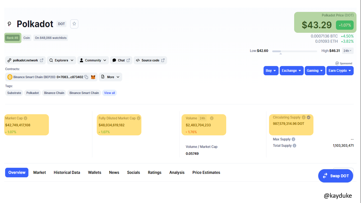This screenshot has height=203, width=361.
Task: Open info icon next to Volume 24h
Action: point(212,118)
